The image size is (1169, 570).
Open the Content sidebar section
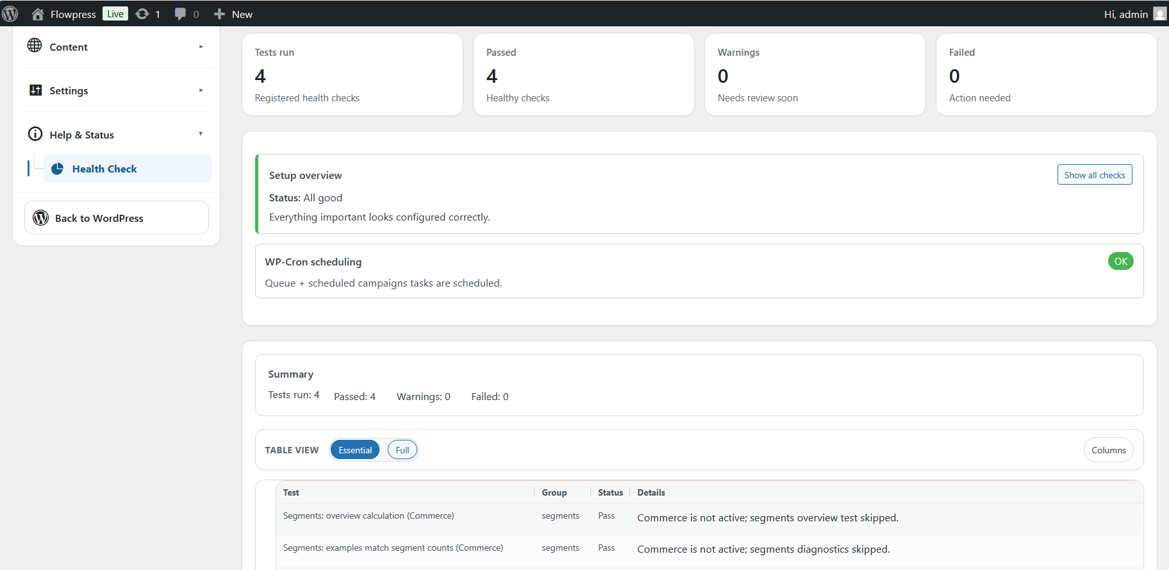click(116, 47)
